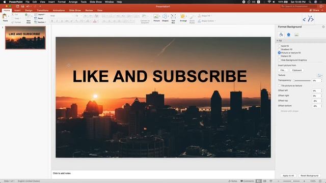Click the Reset Background button
The width and height of the screenshot is (326, 183).
[309, 175]
